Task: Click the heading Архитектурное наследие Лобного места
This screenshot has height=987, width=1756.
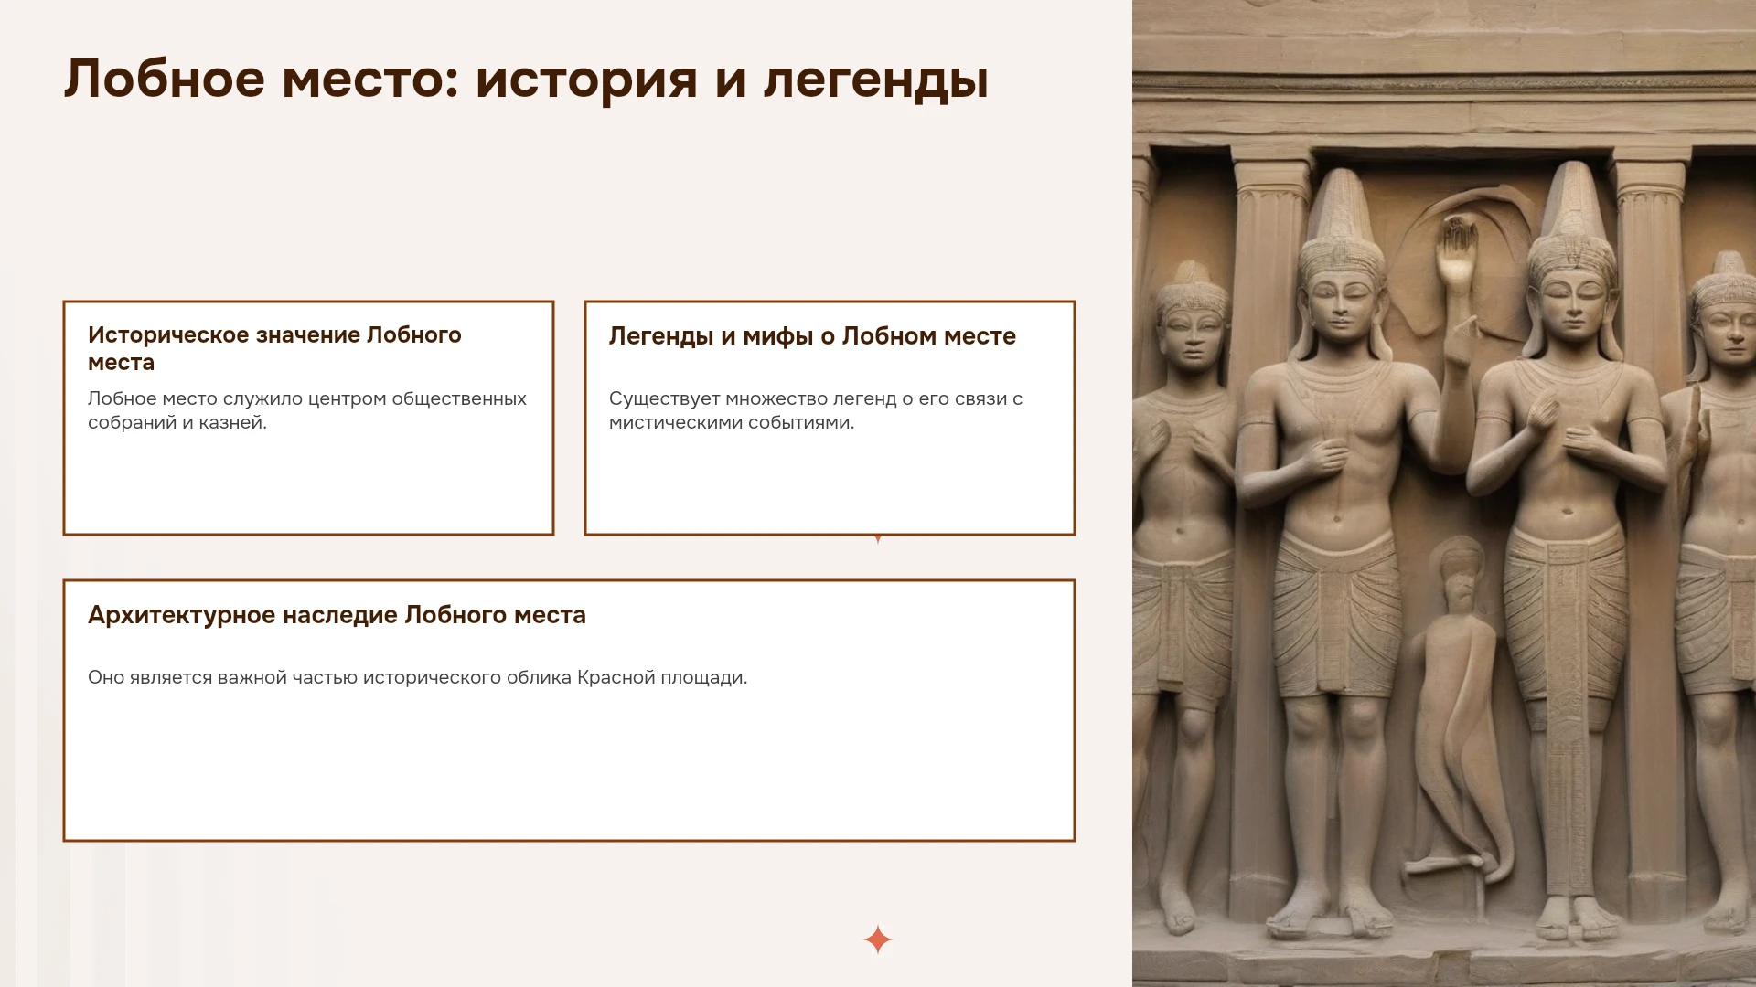Action: [337, 615]
